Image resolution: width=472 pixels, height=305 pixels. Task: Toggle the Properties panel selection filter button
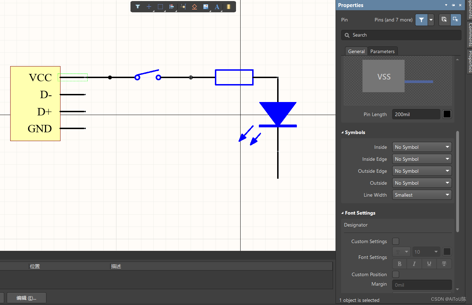click(x=421, y=20)
